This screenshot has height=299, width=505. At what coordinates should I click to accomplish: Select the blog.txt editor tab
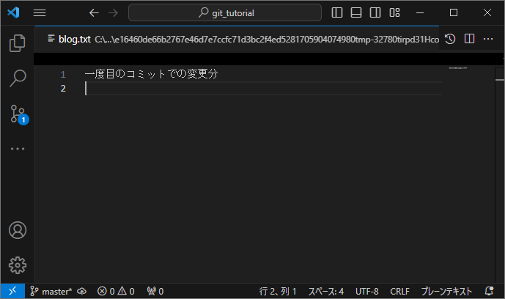(x=237, y=40)
